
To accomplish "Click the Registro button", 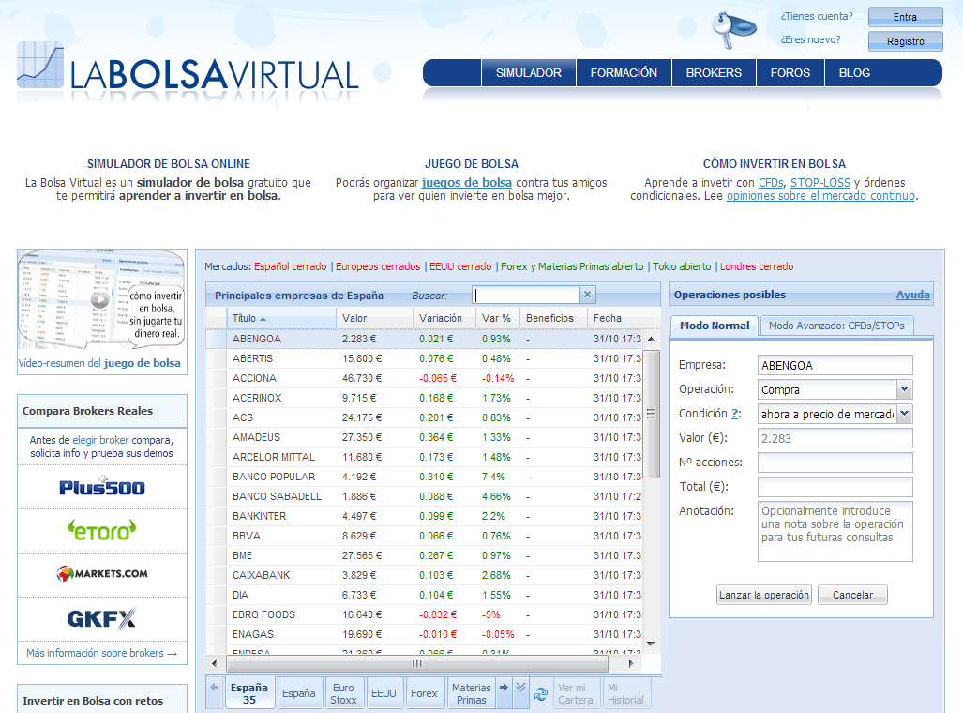I will coord(905,41).
